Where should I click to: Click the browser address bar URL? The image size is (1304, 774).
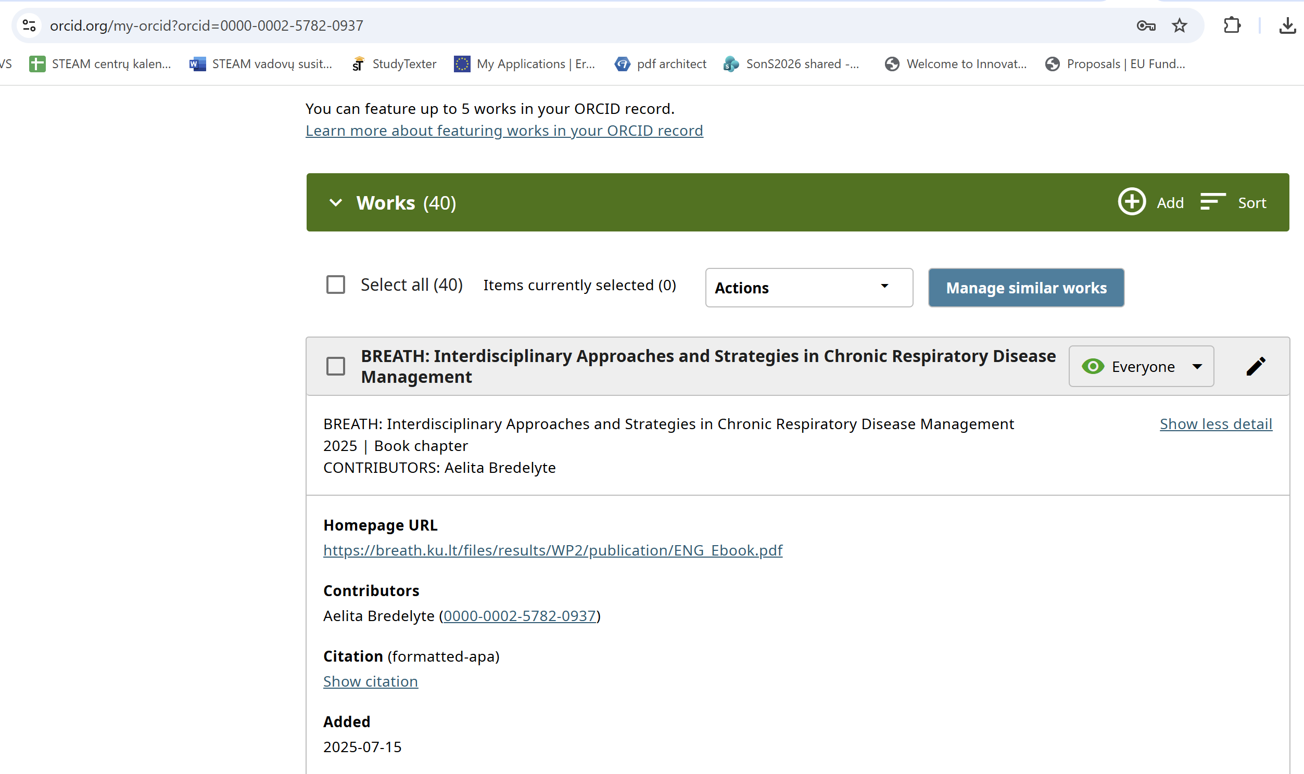[x=207, y=25]
